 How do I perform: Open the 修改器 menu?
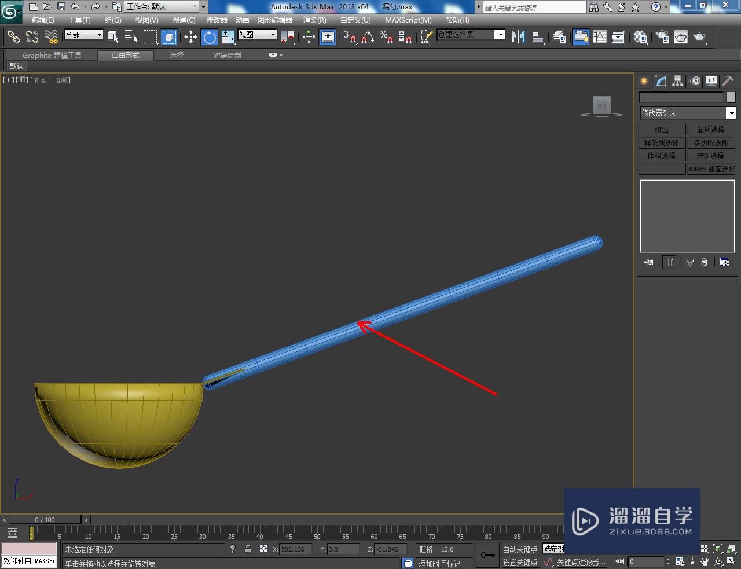coord(217,20)
